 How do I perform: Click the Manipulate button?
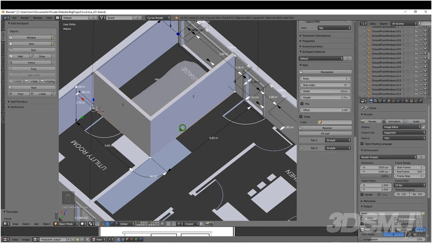pos(325,72)
